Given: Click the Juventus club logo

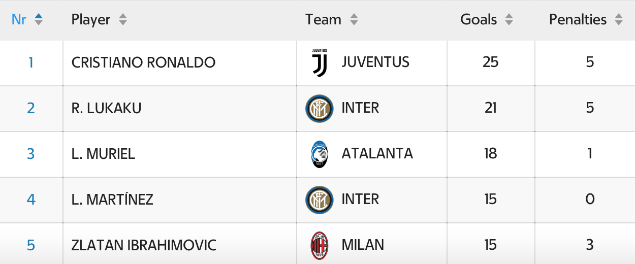Looking at the screenshot, I should (x=320, y=63).
